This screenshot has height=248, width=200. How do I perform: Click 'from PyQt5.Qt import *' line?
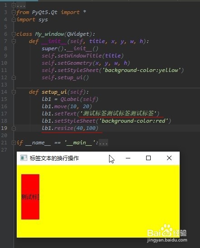point(51,12)
